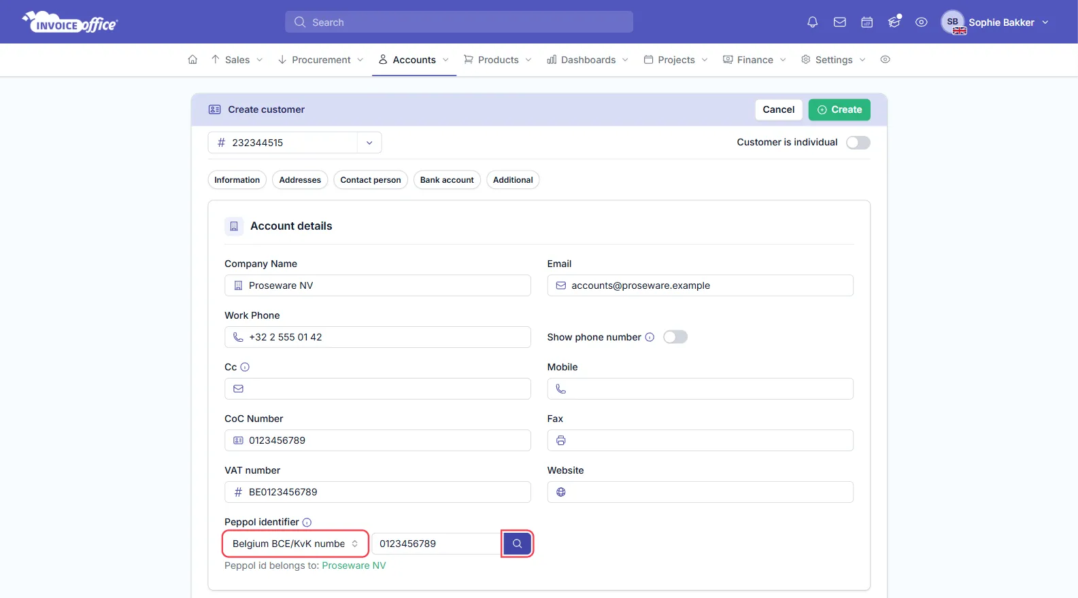Expand the customer number dropdown arrow
The width and height of the screenshot is (1078, 598).
(x=369, y=143)
